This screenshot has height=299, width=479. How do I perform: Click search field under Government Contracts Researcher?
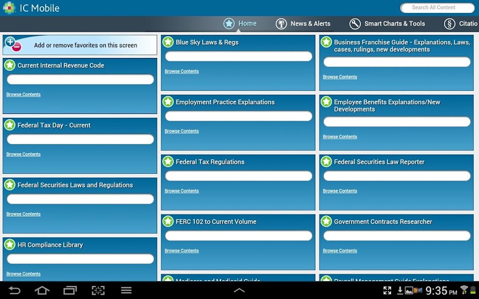[x=397, y=235]
